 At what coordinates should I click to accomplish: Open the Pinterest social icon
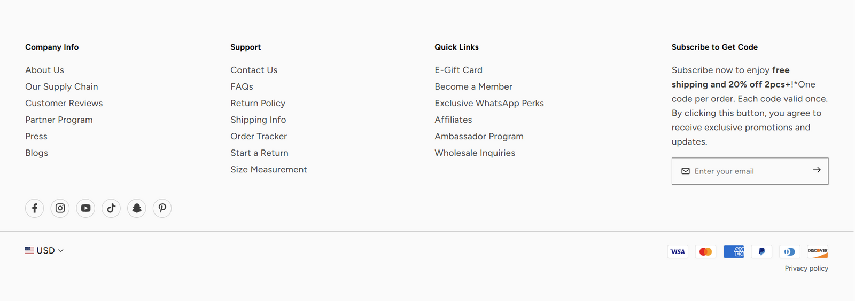point(162,208)
